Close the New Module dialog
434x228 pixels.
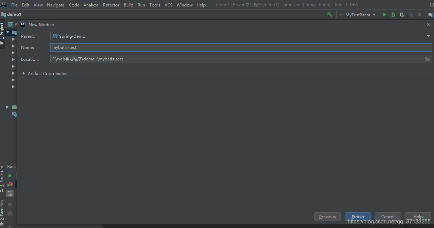point(428,24)
